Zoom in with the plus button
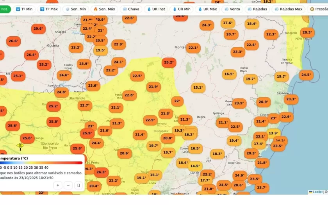Screen dimensions: 328x205 pos(58,185)
